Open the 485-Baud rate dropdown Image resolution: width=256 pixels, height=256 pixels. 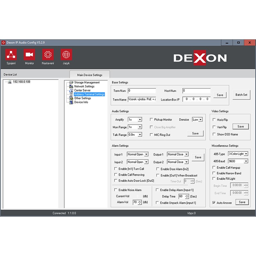coord(245,161)
